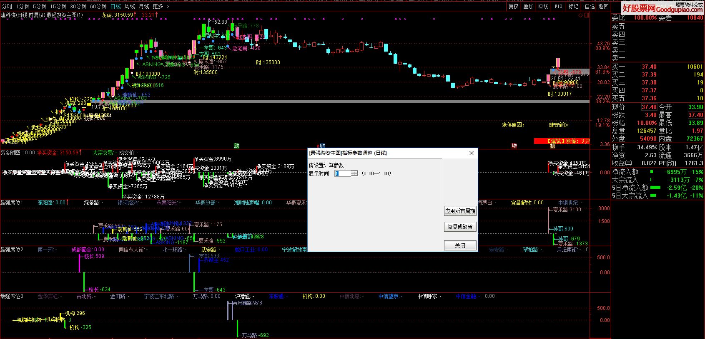
Task: Click the 显示时间 value input field
Action: pos(343,173)
